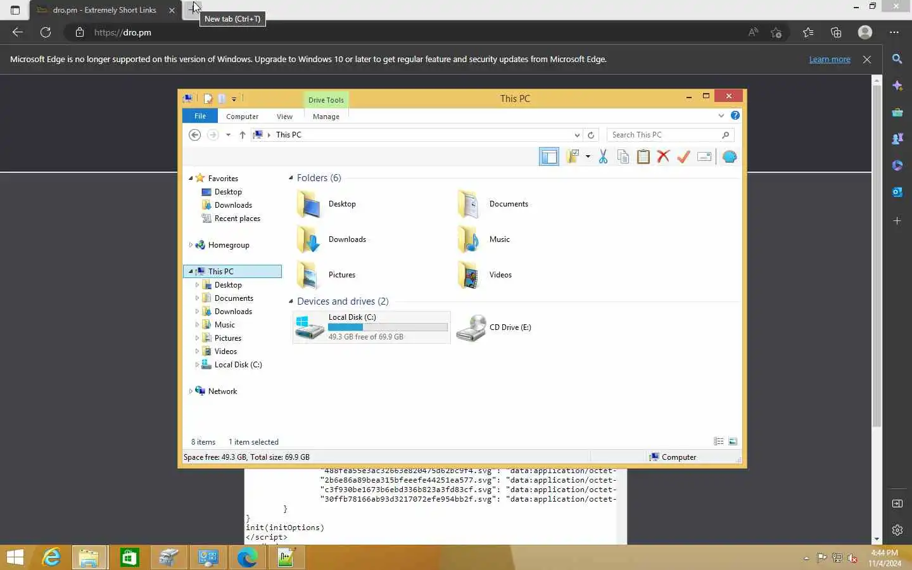
Task: Click the Explorer Back arrow button
Action: [195, 135]
